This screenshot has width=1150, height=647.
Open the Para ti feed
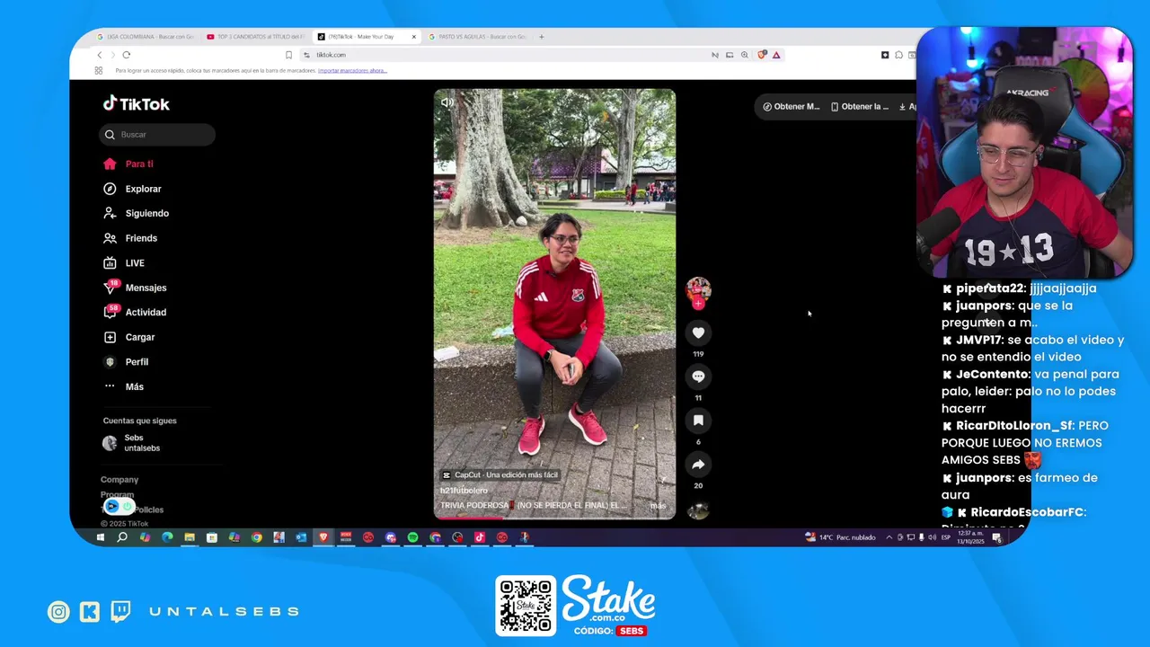pyautogui.click(x=128, y=164)
